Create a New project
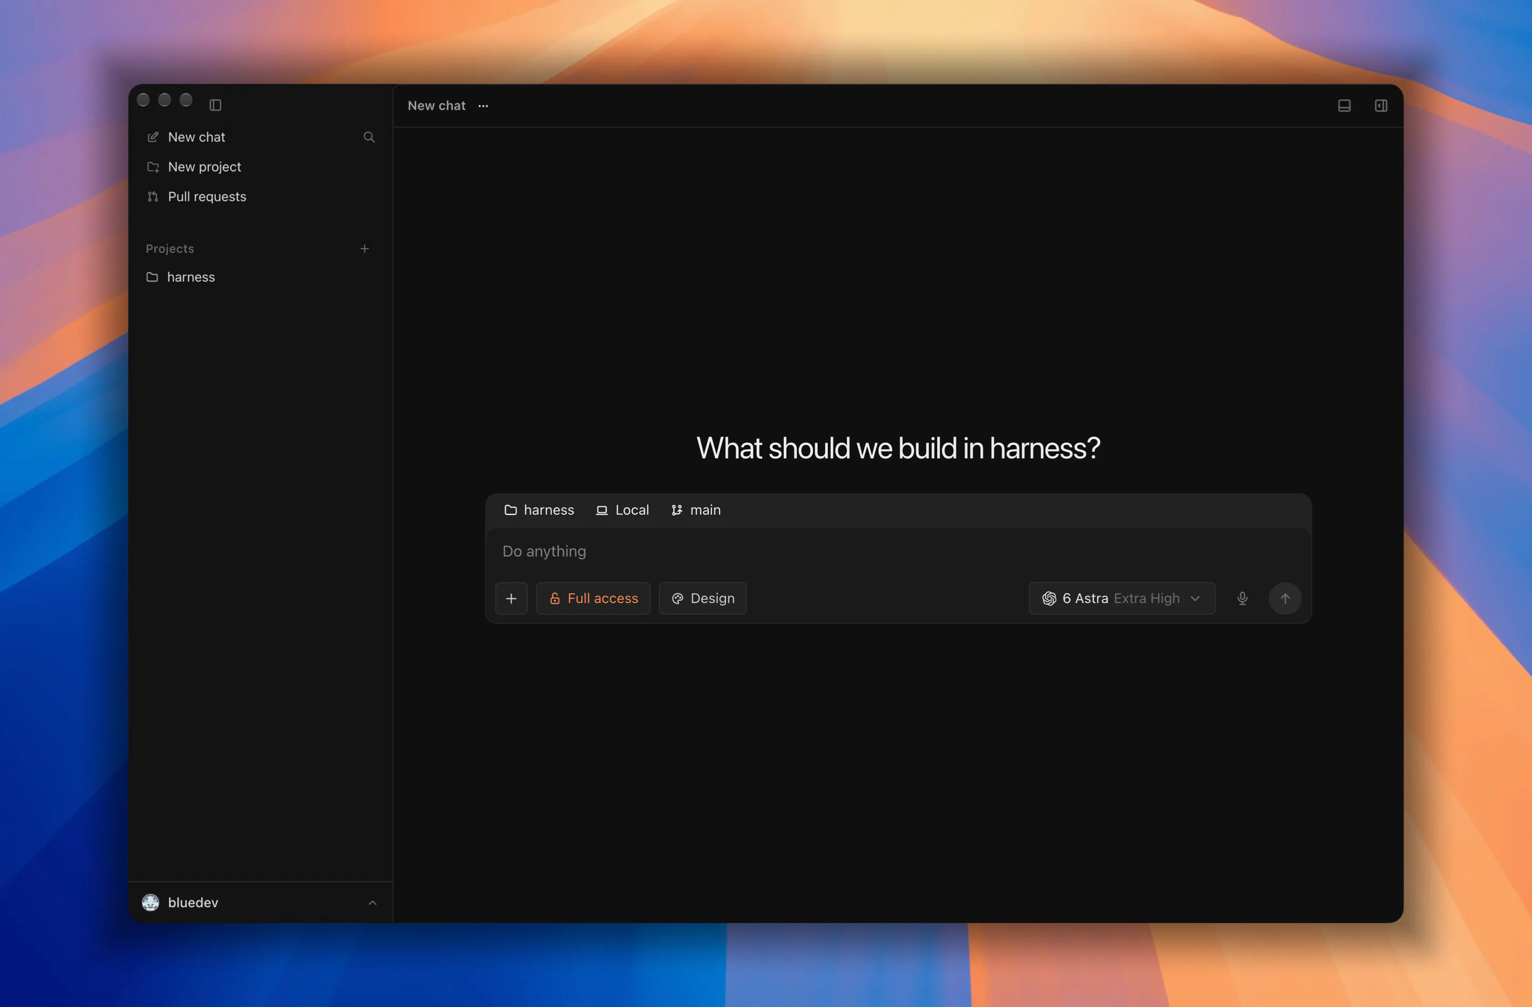 coord(194,167)
